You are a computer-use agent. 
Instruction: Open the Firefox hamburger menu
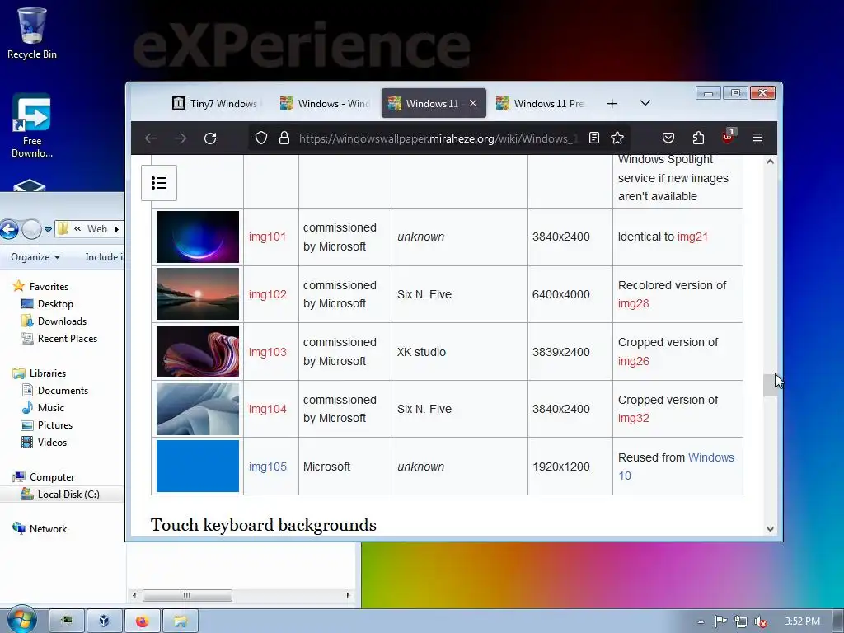[x=757, y=138]
